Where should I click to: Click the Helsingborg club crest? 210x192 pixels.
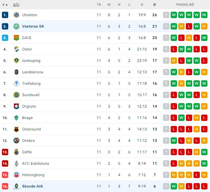[16, 175]
